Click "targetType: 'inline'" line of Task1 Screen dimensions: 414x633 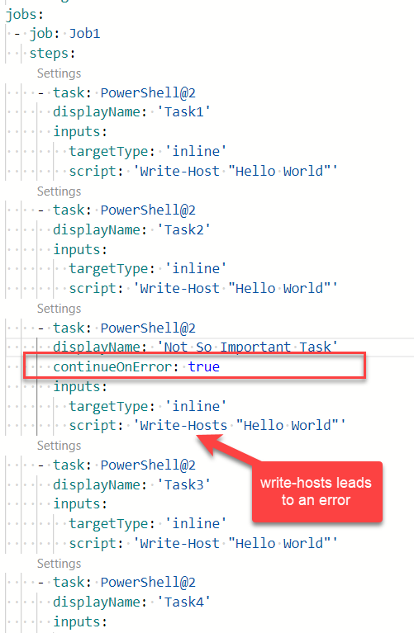[148, 151]
